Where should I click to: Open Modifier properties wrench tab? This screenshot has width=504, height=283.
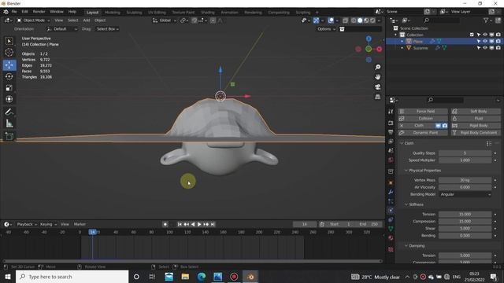(391, 192)
